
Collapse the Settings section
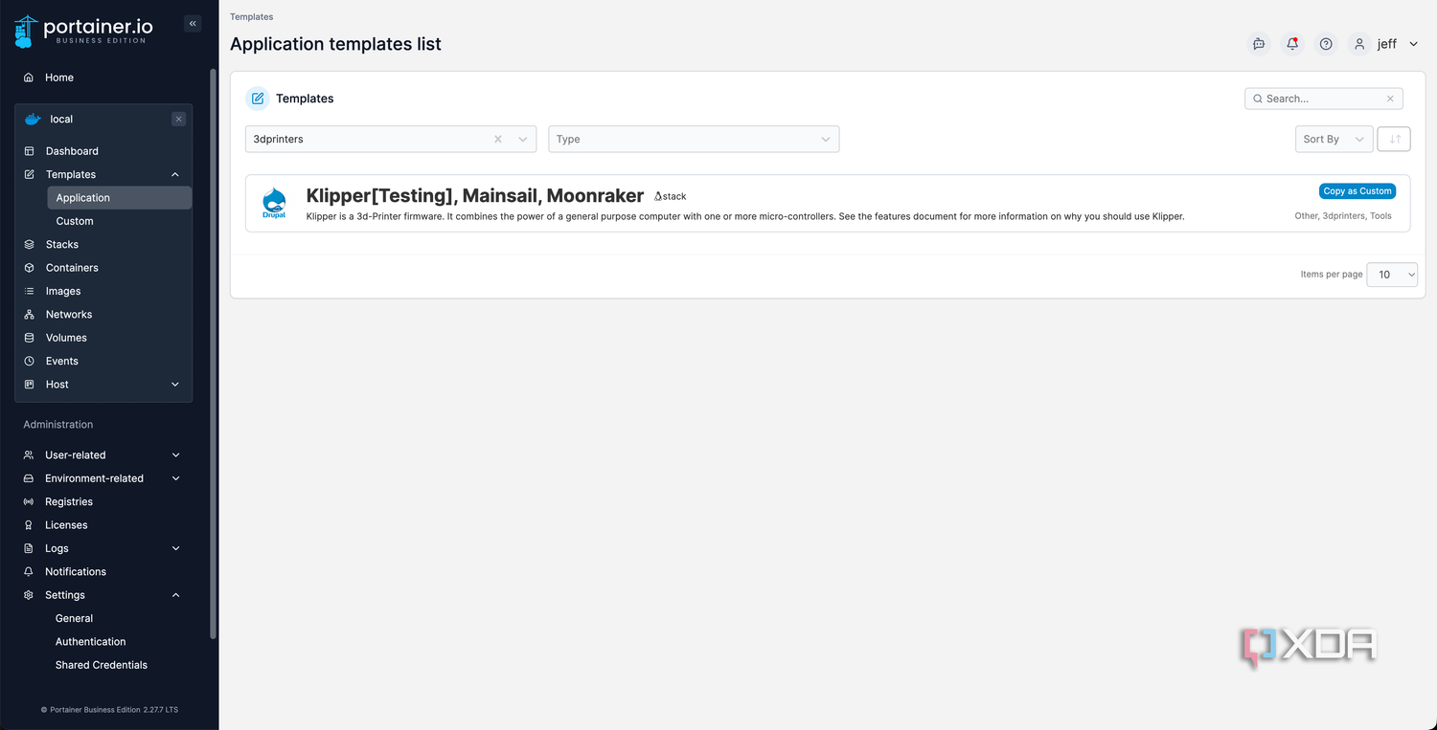coord(175,595)
